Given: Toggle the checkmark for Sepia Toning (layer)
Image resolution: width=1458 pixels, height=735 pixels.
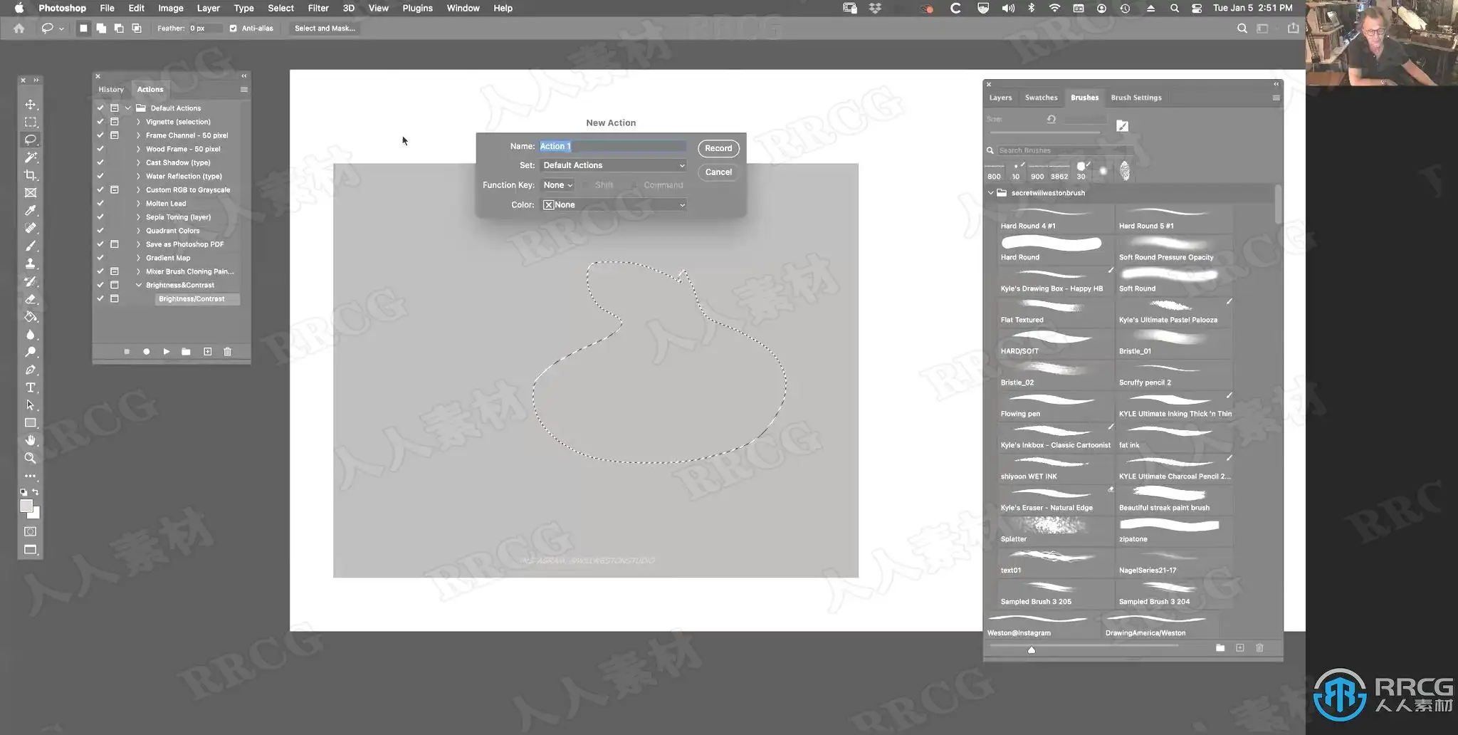Looking at the screenshot, I should 100,217.
